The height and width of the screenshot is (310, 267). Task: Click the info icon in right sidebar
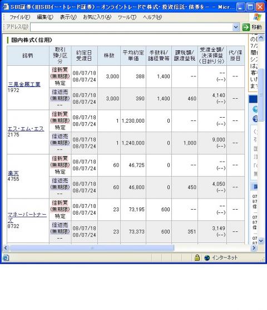tap(255, 119)
